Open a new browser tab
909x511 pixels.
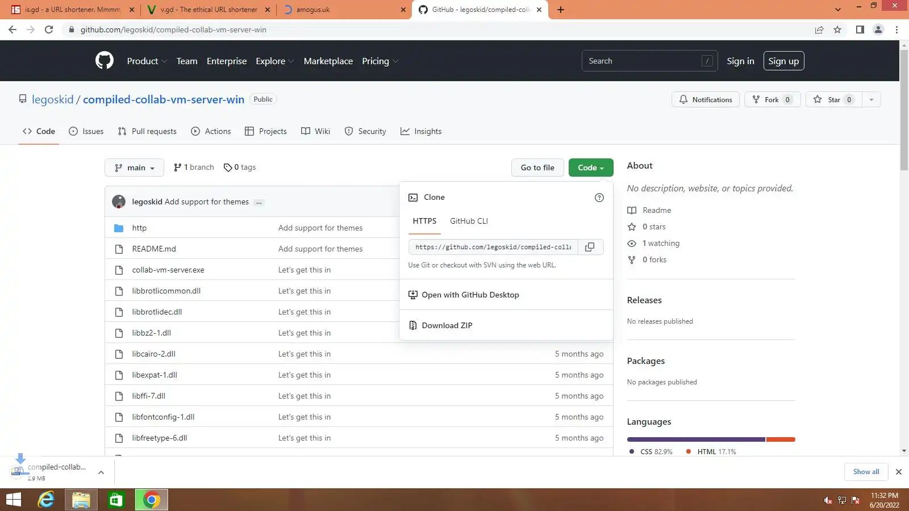click(x=561, y=10)
